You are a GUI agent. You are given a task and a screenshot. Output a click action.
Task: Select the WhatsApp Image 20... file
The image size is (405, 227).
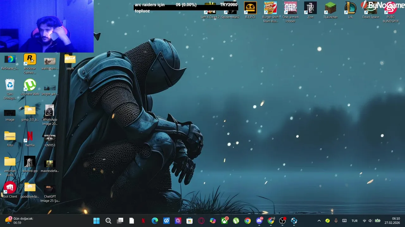tap(50, 115)
